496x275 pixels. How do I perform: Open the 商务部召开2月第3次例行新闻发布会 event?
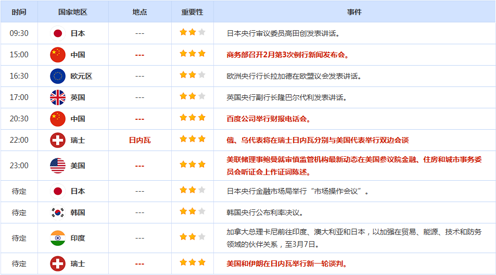287,55
